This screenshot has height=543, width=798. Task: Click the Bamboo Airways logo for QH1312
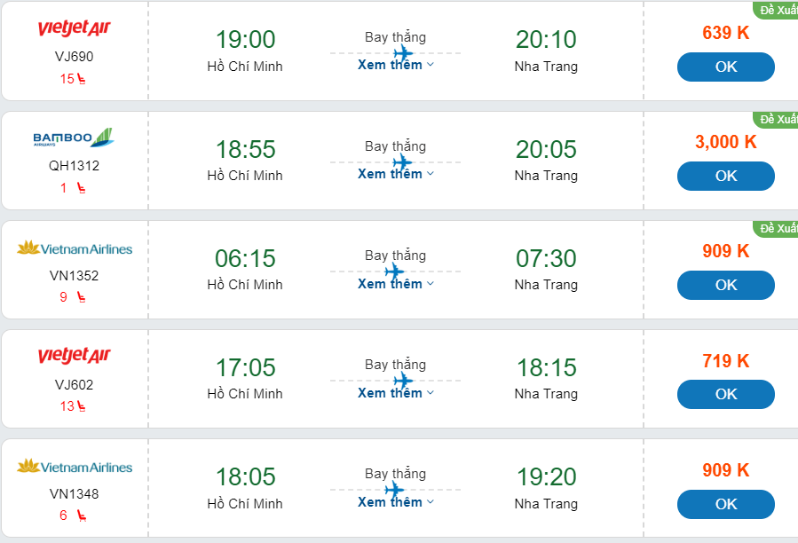coord(74,138)
